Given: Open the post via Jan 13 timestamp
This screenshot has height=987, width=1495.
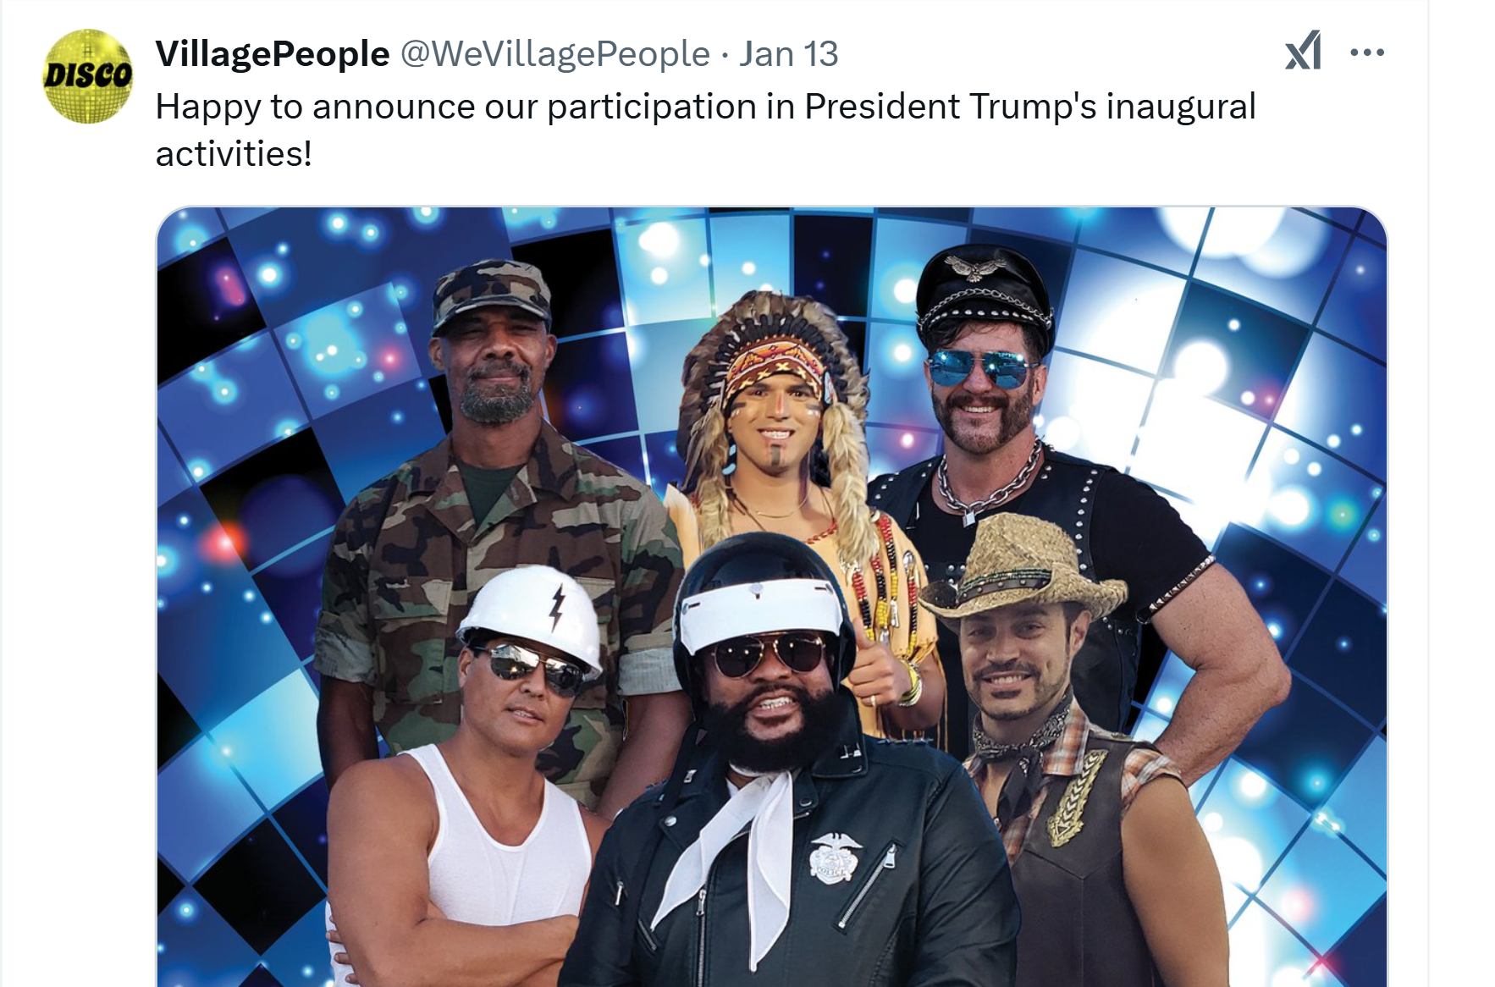Looking at the screenshot, I should click(x=788, y=53).
